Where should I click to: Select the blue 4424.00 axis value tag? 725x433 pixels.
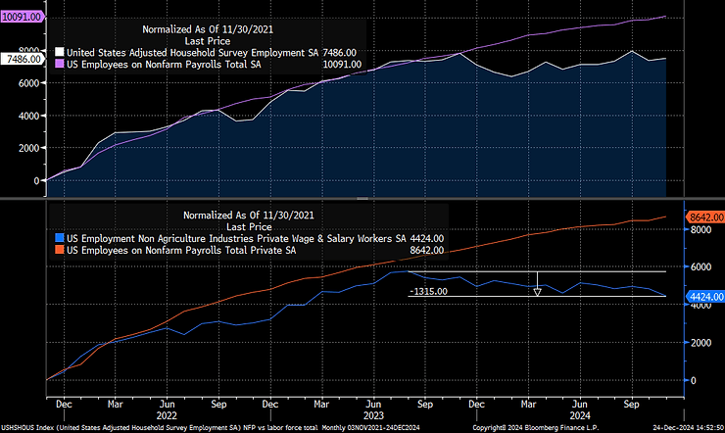pyautogui.click(x=701, y=295)
